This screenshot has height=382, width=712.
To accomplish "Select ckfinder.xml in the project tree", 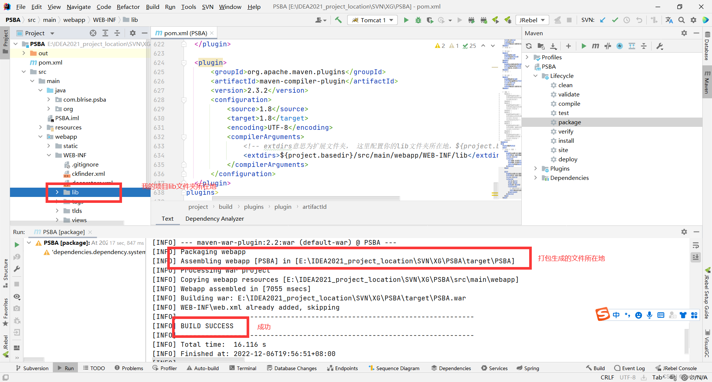I will 88,174.
